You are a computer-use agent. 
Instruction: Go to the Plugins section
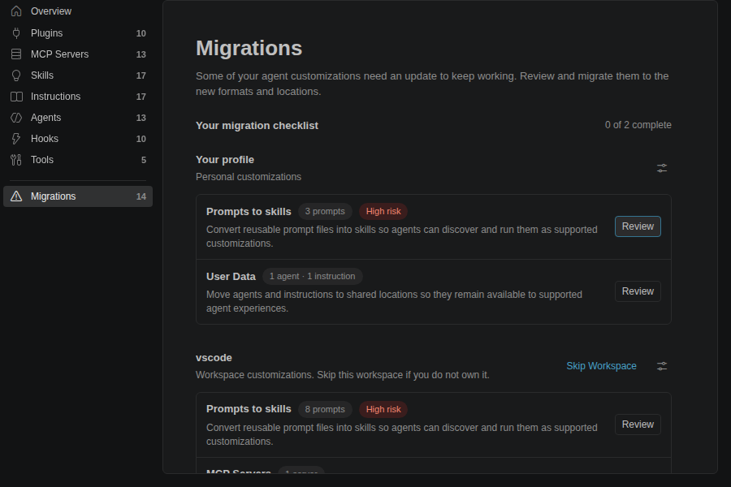pos(78,33)
